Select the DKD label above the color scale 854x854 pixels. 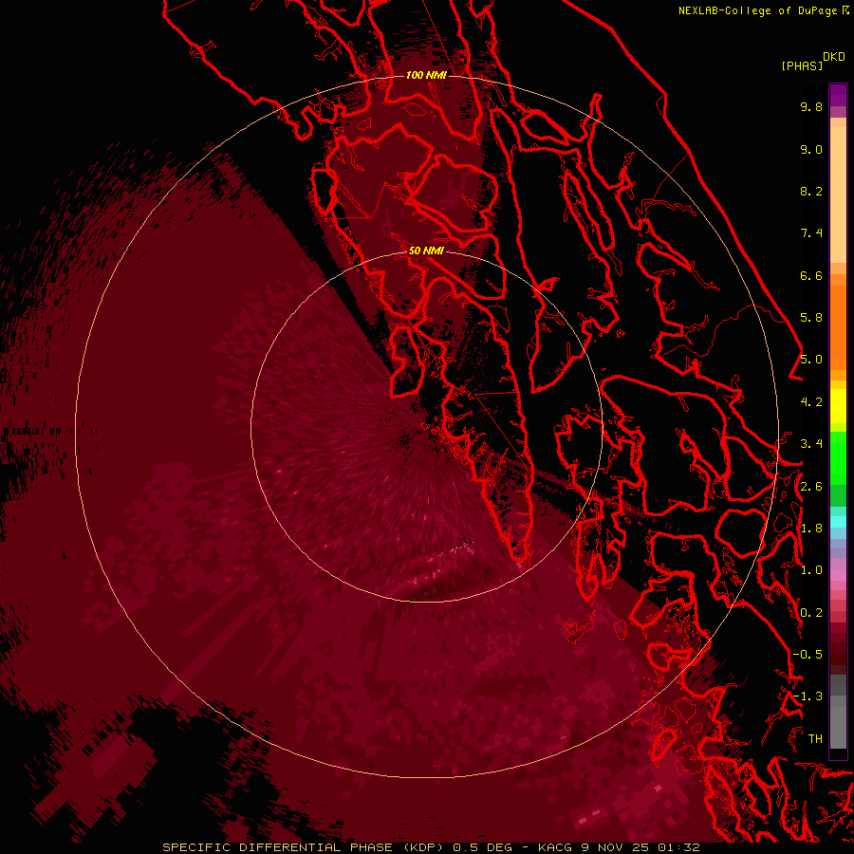coord(833,57)
